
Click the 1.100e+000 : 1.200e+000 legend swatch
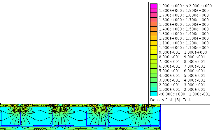pos(154,43)
